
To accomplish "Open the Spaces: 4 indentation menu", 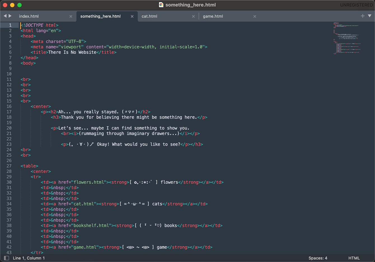I will [x=318, y=258].
